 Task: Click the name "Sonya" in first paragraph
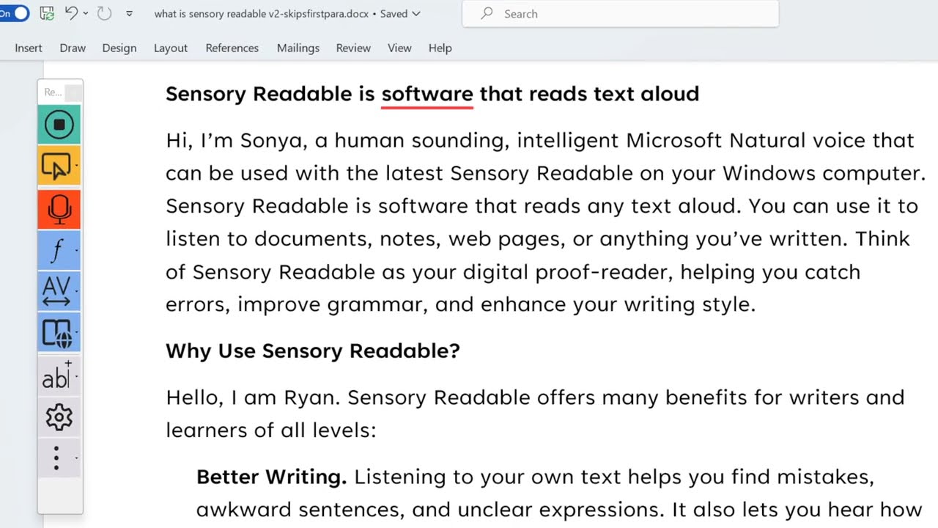point(271,141)
